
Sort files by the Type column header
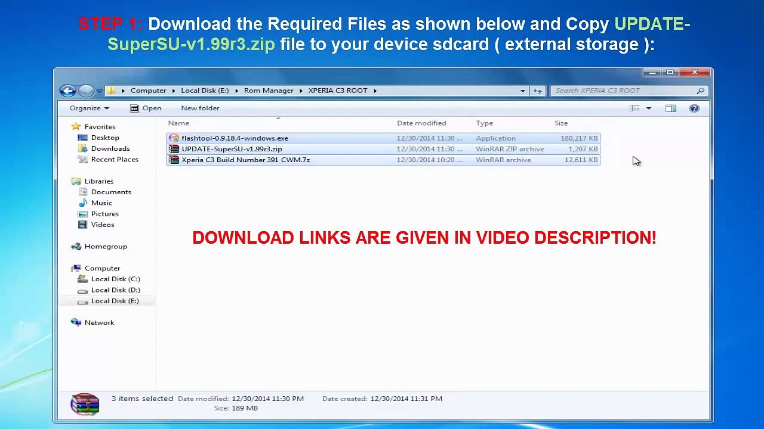click(485, 123)
